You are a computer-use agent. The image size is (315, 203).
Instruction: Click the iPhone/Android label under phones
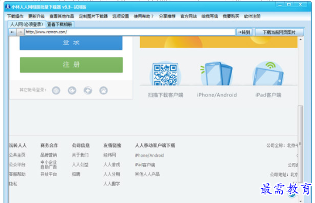coord(217,95)
